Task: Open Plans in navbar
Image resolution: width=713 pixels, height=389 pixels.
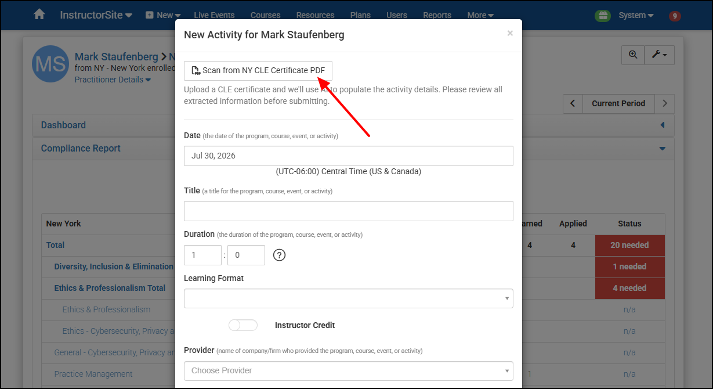Action: [x=361, y=15]
